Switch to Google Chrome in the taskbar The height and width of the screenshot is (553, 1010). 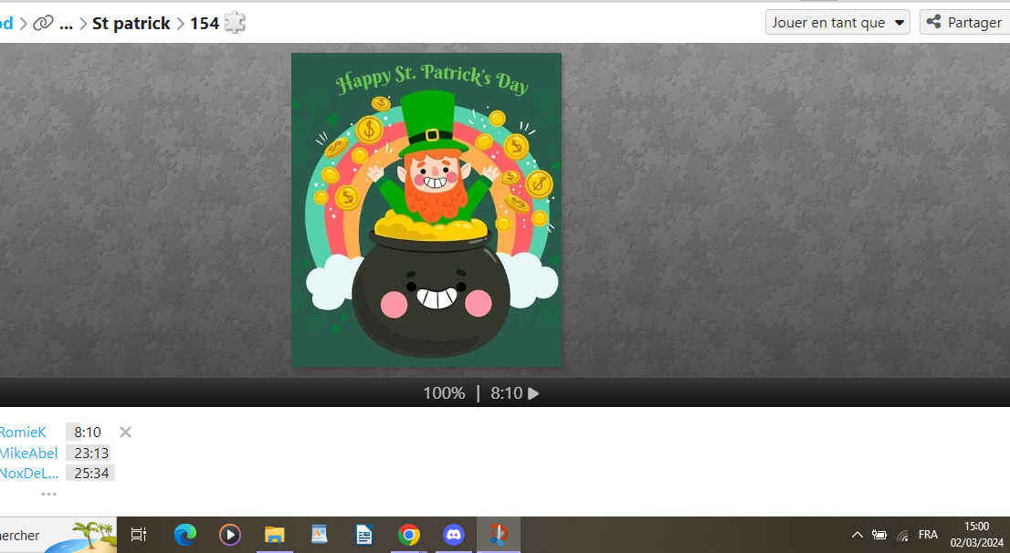(x=409, y=535)
